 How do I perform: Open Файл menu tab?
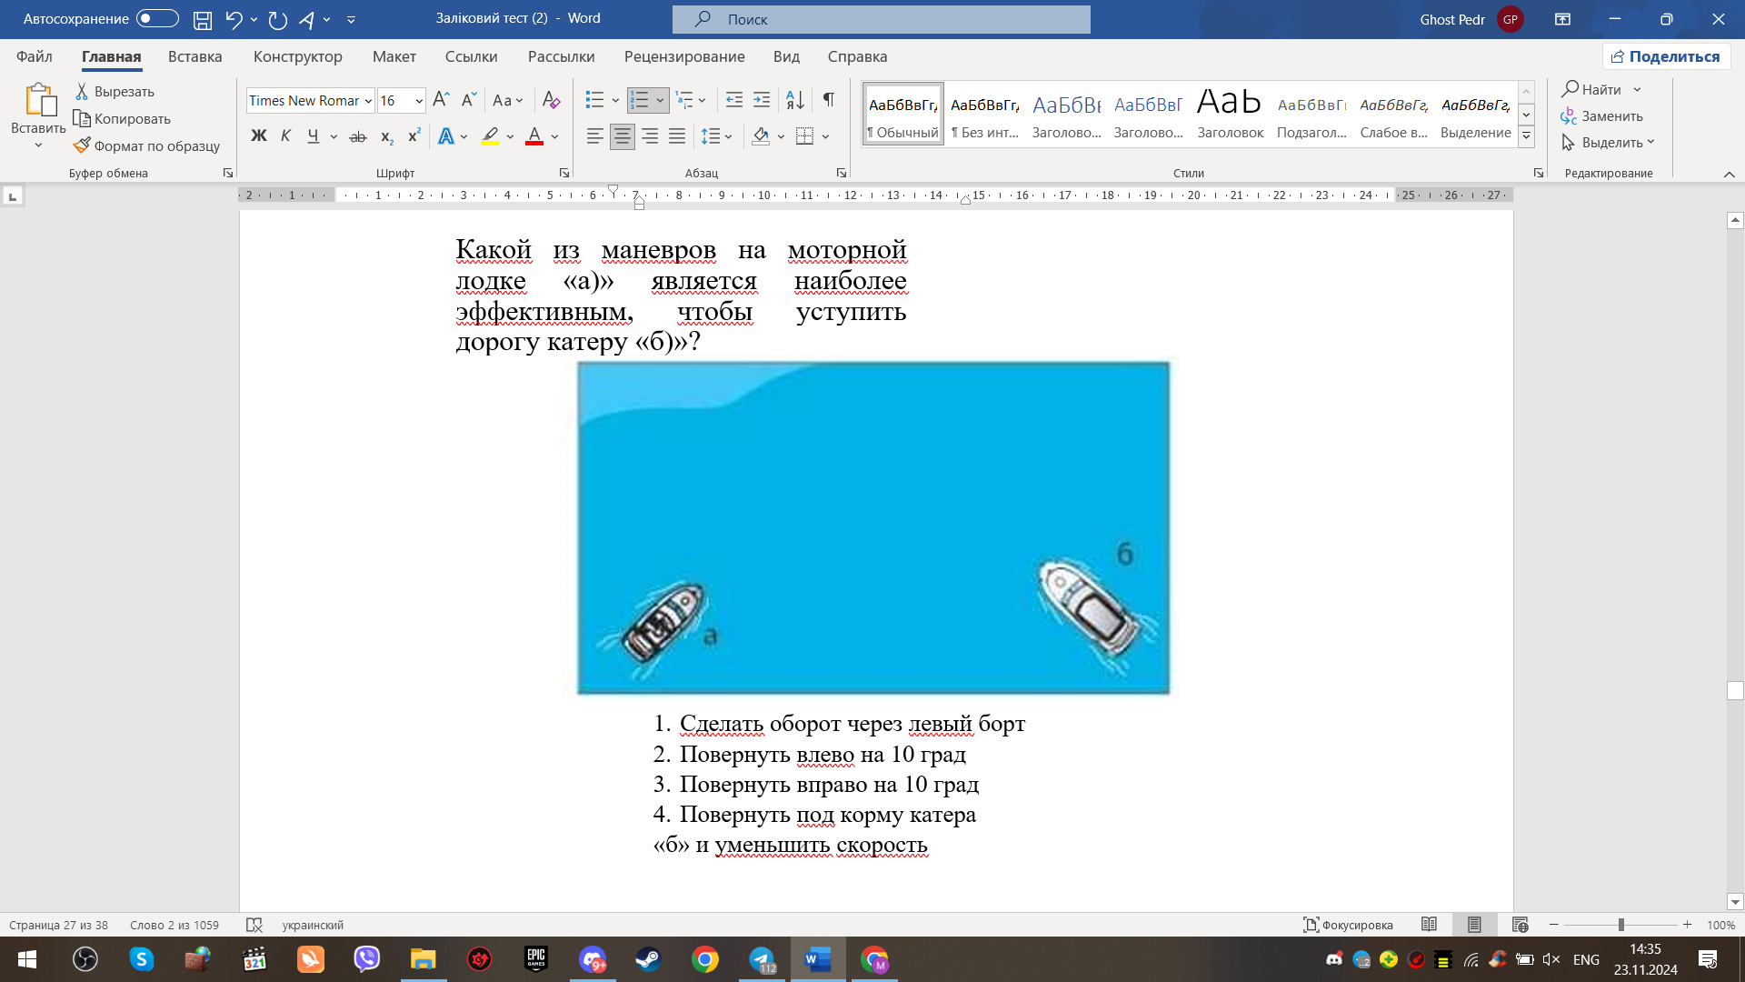(35, 56)
